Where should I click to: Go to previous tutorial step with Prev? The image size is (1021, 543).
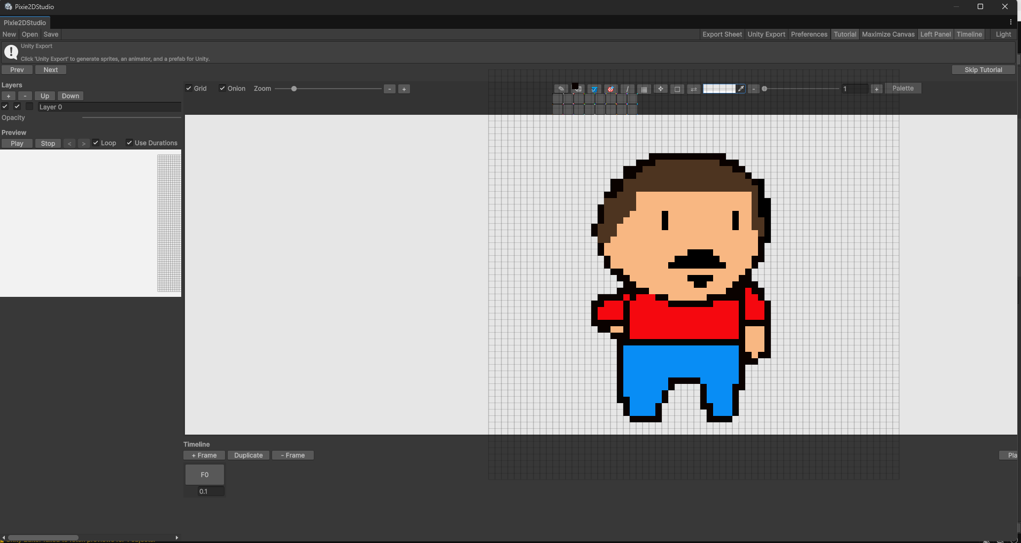tap(17, 70)
